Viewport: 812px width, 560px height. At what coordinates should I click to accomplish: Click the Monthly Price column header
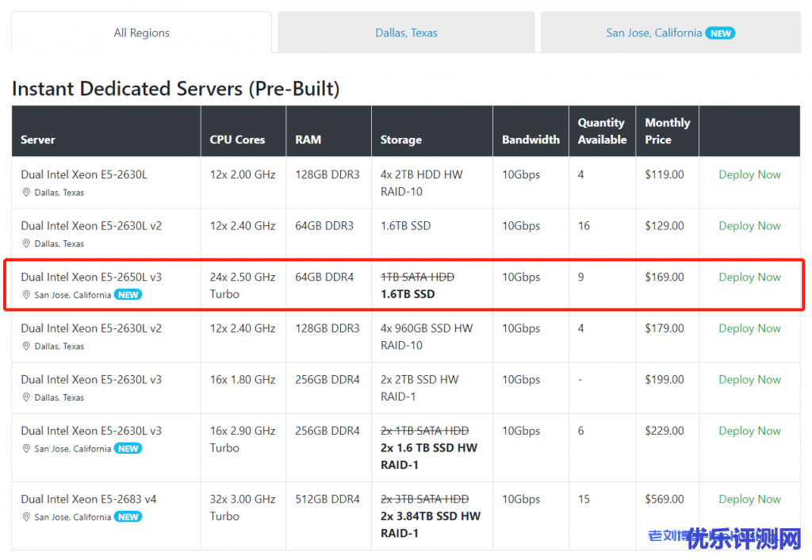click(667, 131)
